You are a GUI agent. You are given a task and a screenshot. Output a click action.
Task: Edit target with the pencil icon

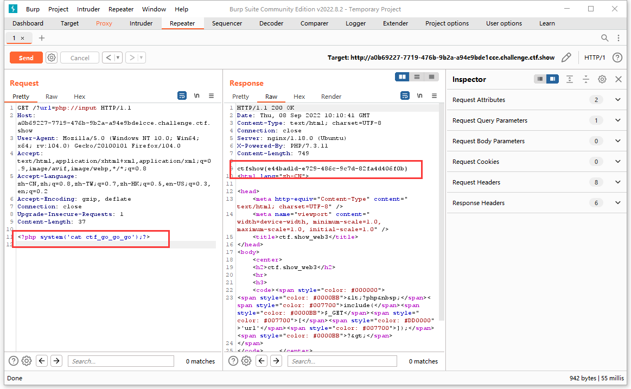click(566, 58)
